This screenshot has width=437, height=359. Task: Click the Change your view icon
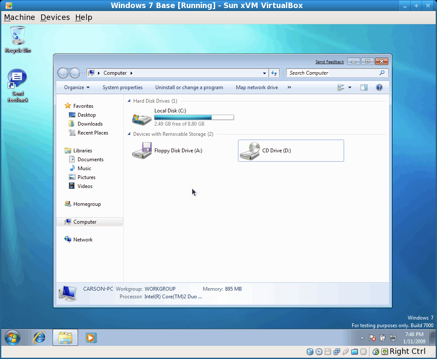341,87
